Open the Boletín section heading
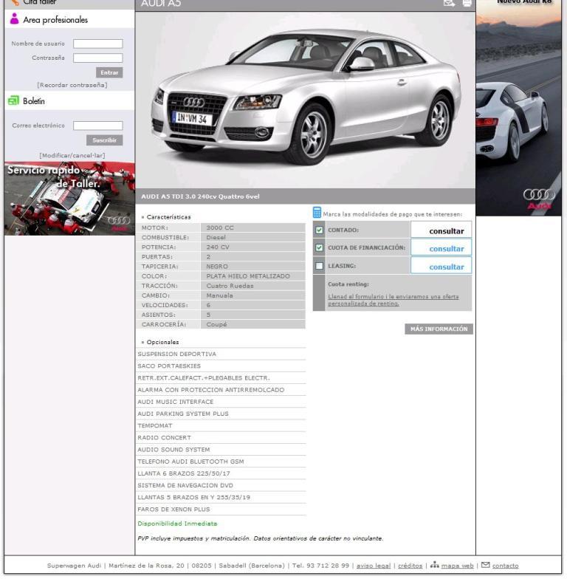567x579 pixels. [34, 100]
